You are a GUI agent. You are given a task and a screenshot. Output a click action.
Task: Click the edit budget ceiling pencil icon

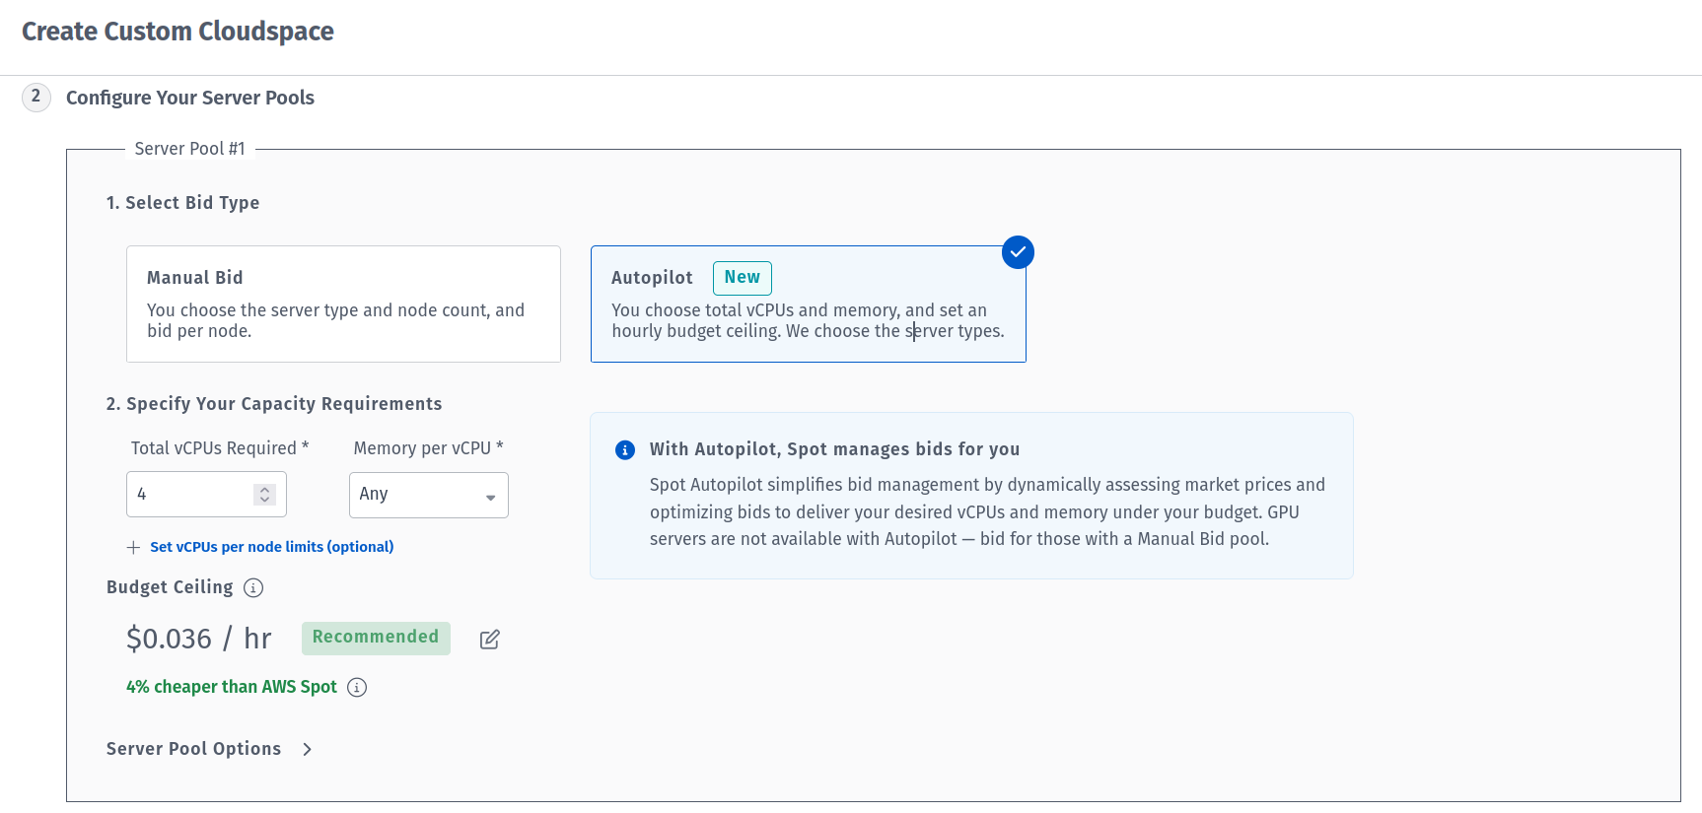click(x=489, y=640)
